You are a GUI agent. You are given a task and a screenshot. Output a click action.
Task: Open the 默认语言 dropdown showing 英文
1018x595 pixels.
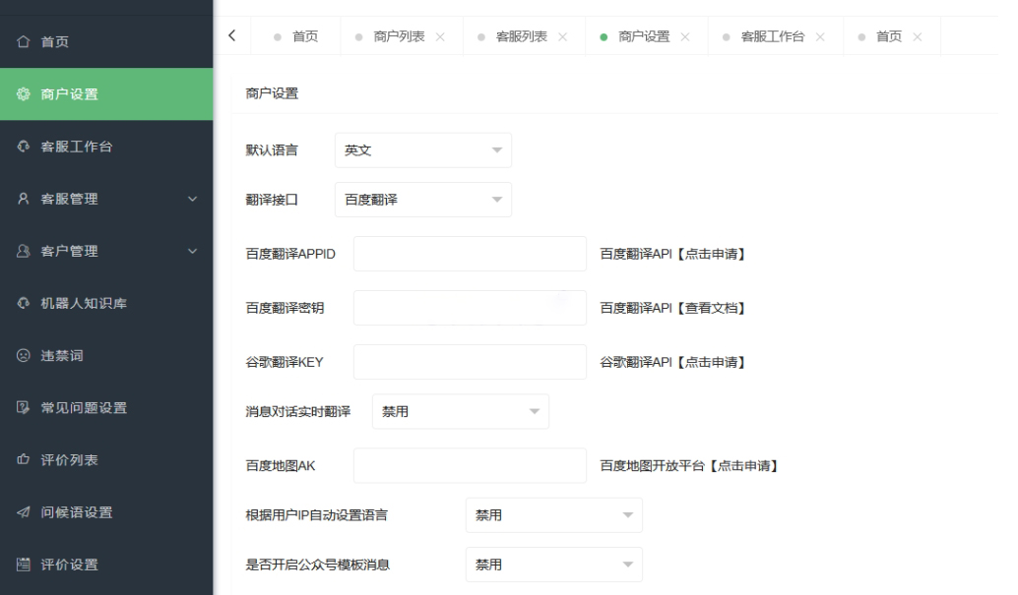(423, 149)
